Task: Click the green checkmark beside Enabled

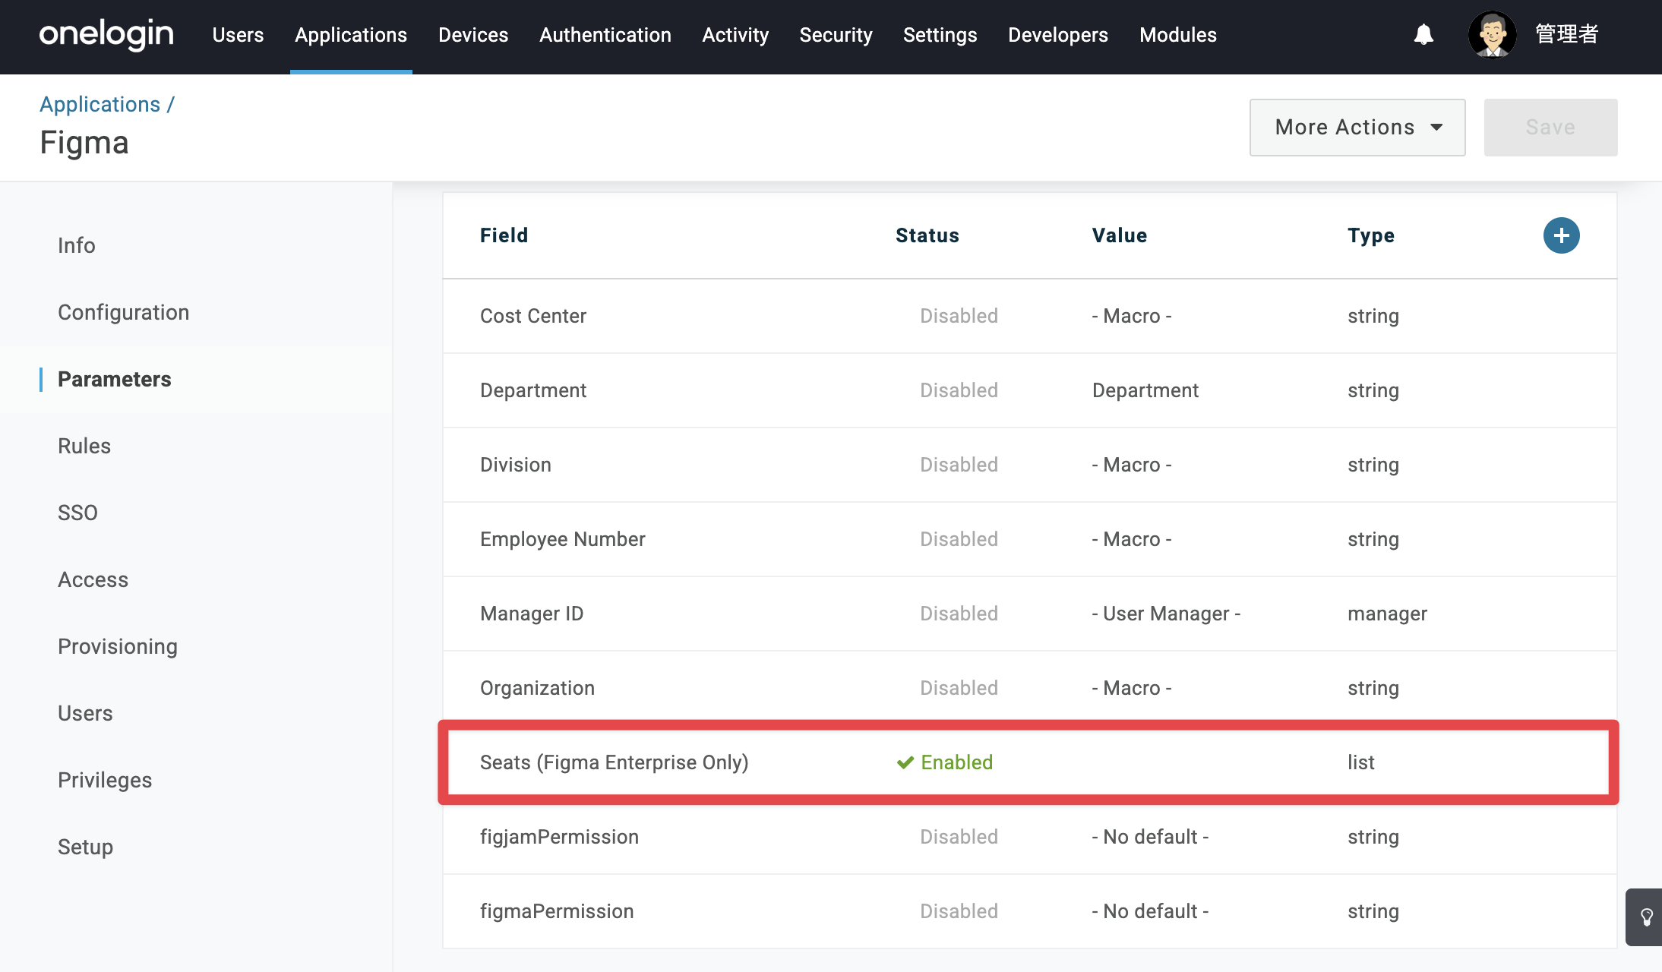Action: tap(905, 762)
